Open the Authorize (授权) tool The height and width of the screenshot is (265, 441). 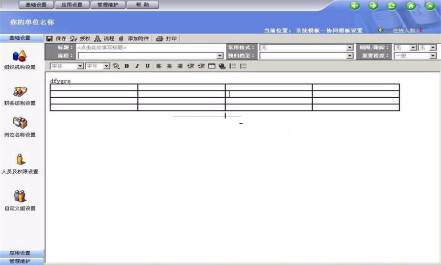(80, 39)
